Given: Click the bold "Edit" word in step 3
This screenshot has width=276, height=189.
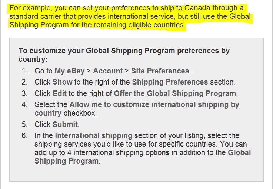Looking at the screenshot, I should (60, 93).
